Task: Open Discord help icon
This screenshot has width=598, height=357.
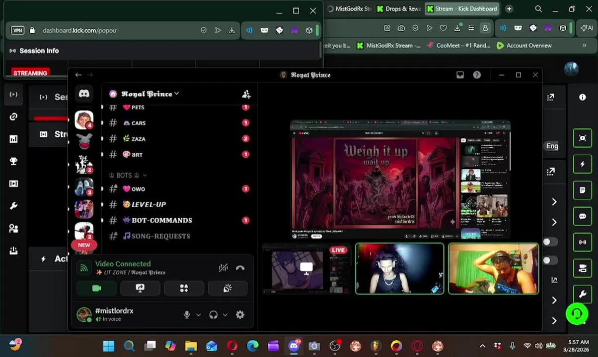Action: tap(477, 75)
